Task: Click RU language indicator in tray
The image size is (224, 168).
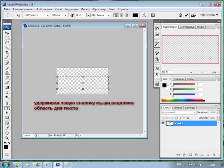Action: (179, 164)
